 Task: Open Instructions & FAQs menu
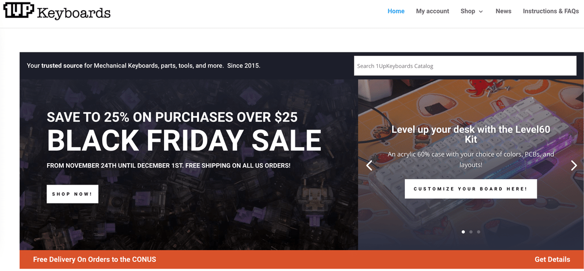pos(551,11)
